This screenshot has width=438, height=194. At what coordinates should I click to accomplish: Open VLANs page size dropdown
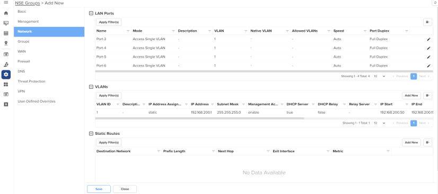click(380, 123)
